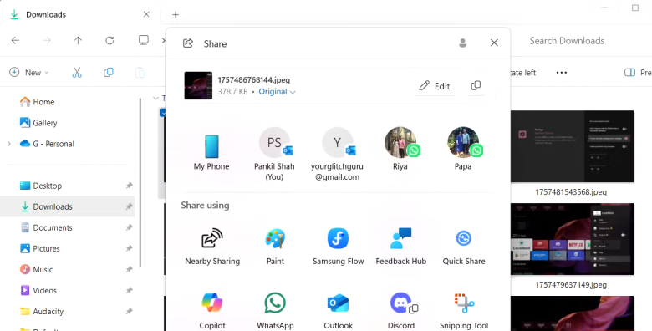Open Pictures in sidebar
Viewport: 652px width, 331px height.
coord(40,248)
